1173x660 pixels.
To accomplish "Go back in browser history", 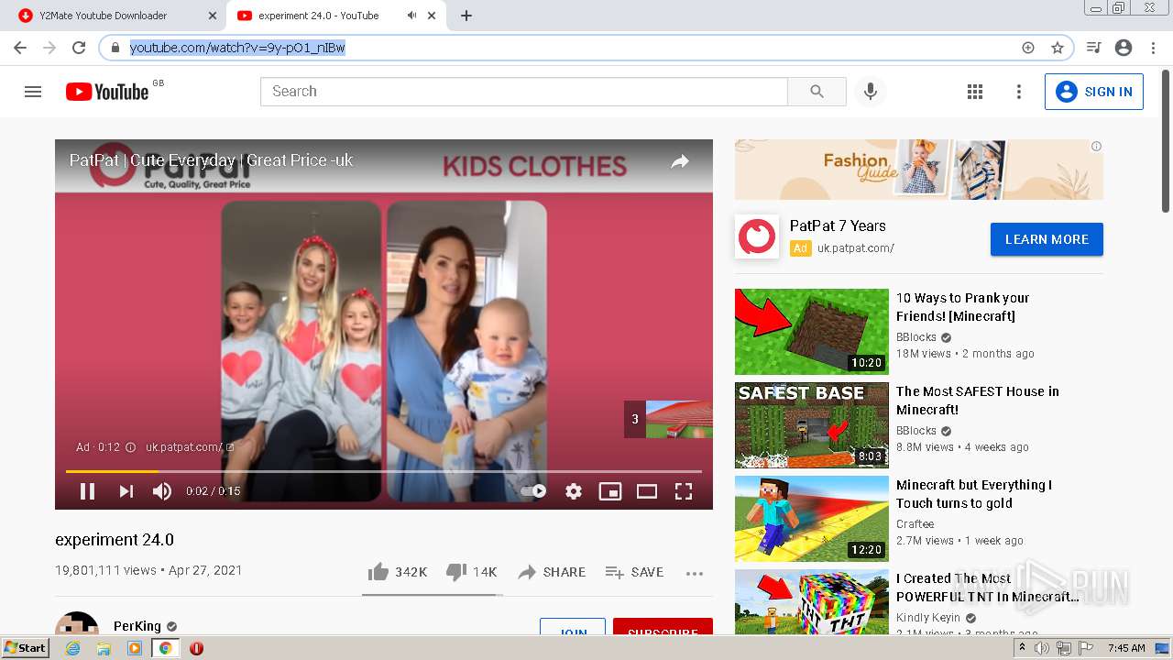I will [x=20, y=48].
